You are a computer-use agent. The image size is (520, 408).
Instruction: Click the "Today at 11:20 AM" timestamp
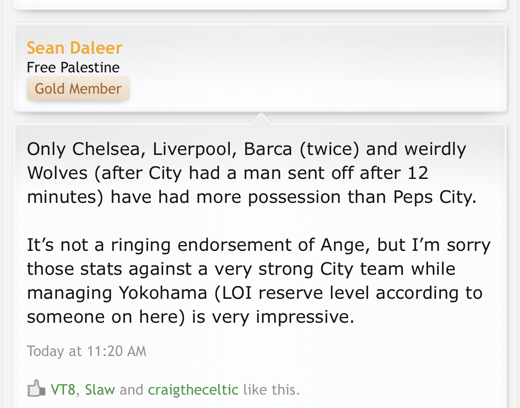click(x=86, y=351)
